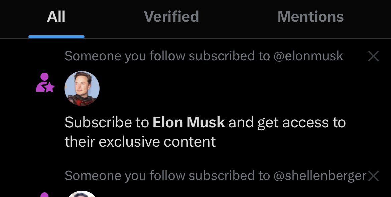Click the @shellenberger handle in the header

click(320, 176)
